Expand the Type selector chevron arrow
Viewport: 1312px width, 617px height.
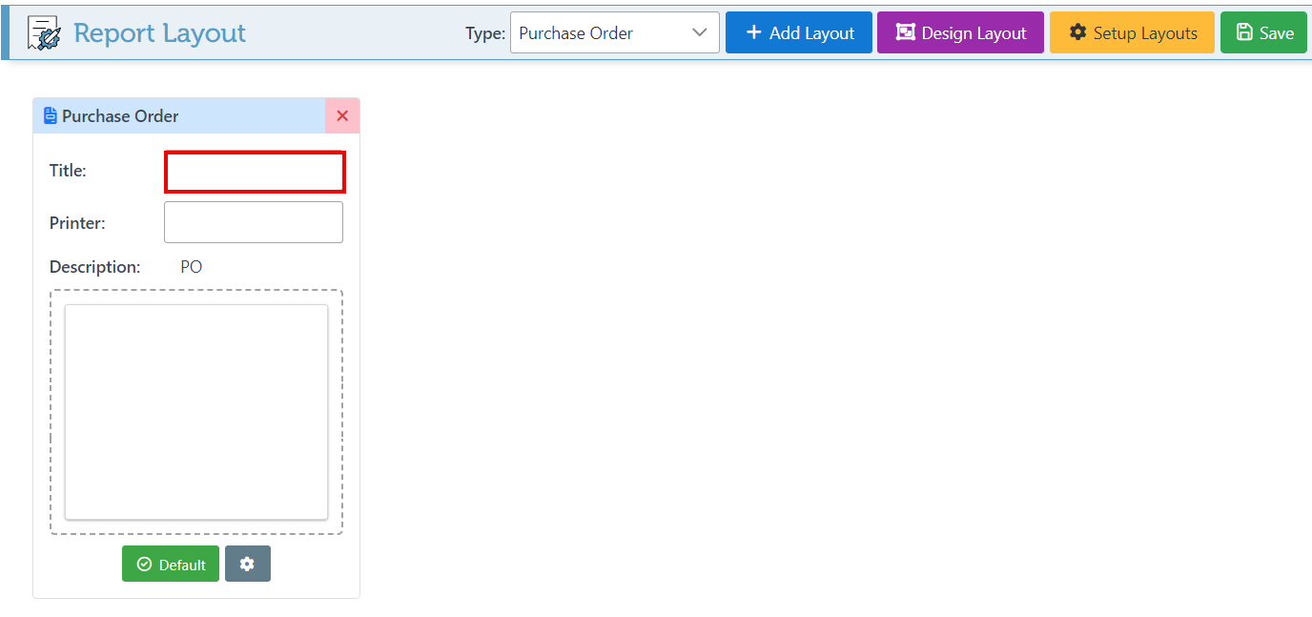(700, 33)
